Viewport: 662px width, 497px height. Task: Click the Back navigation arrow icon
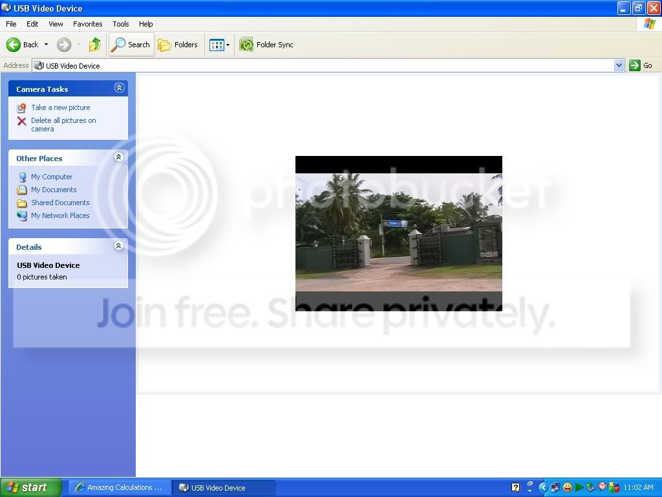tap(13, 45)
